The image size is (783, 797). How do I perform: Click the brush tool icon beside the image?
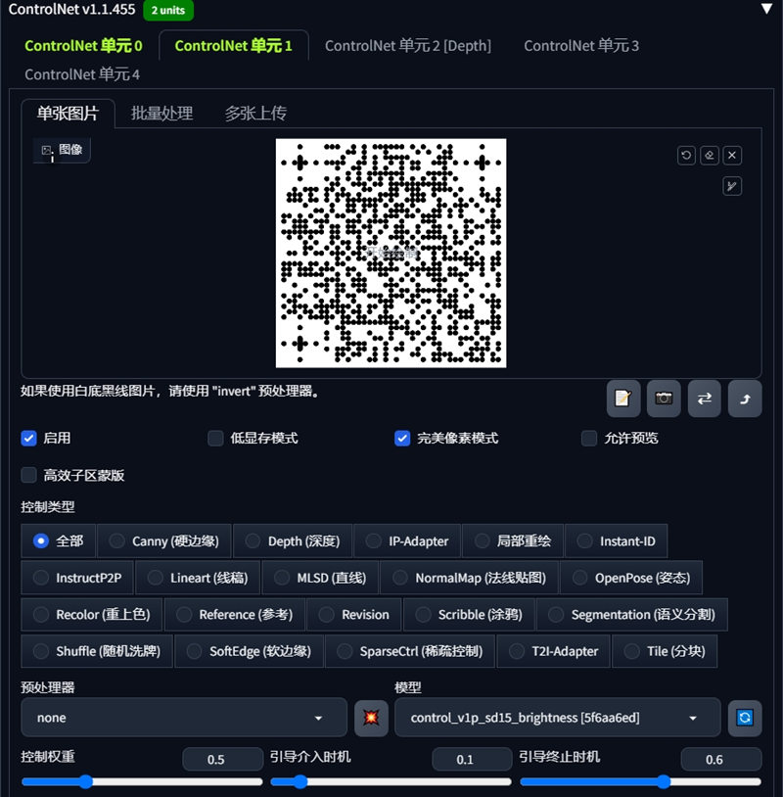pos(732,186)
